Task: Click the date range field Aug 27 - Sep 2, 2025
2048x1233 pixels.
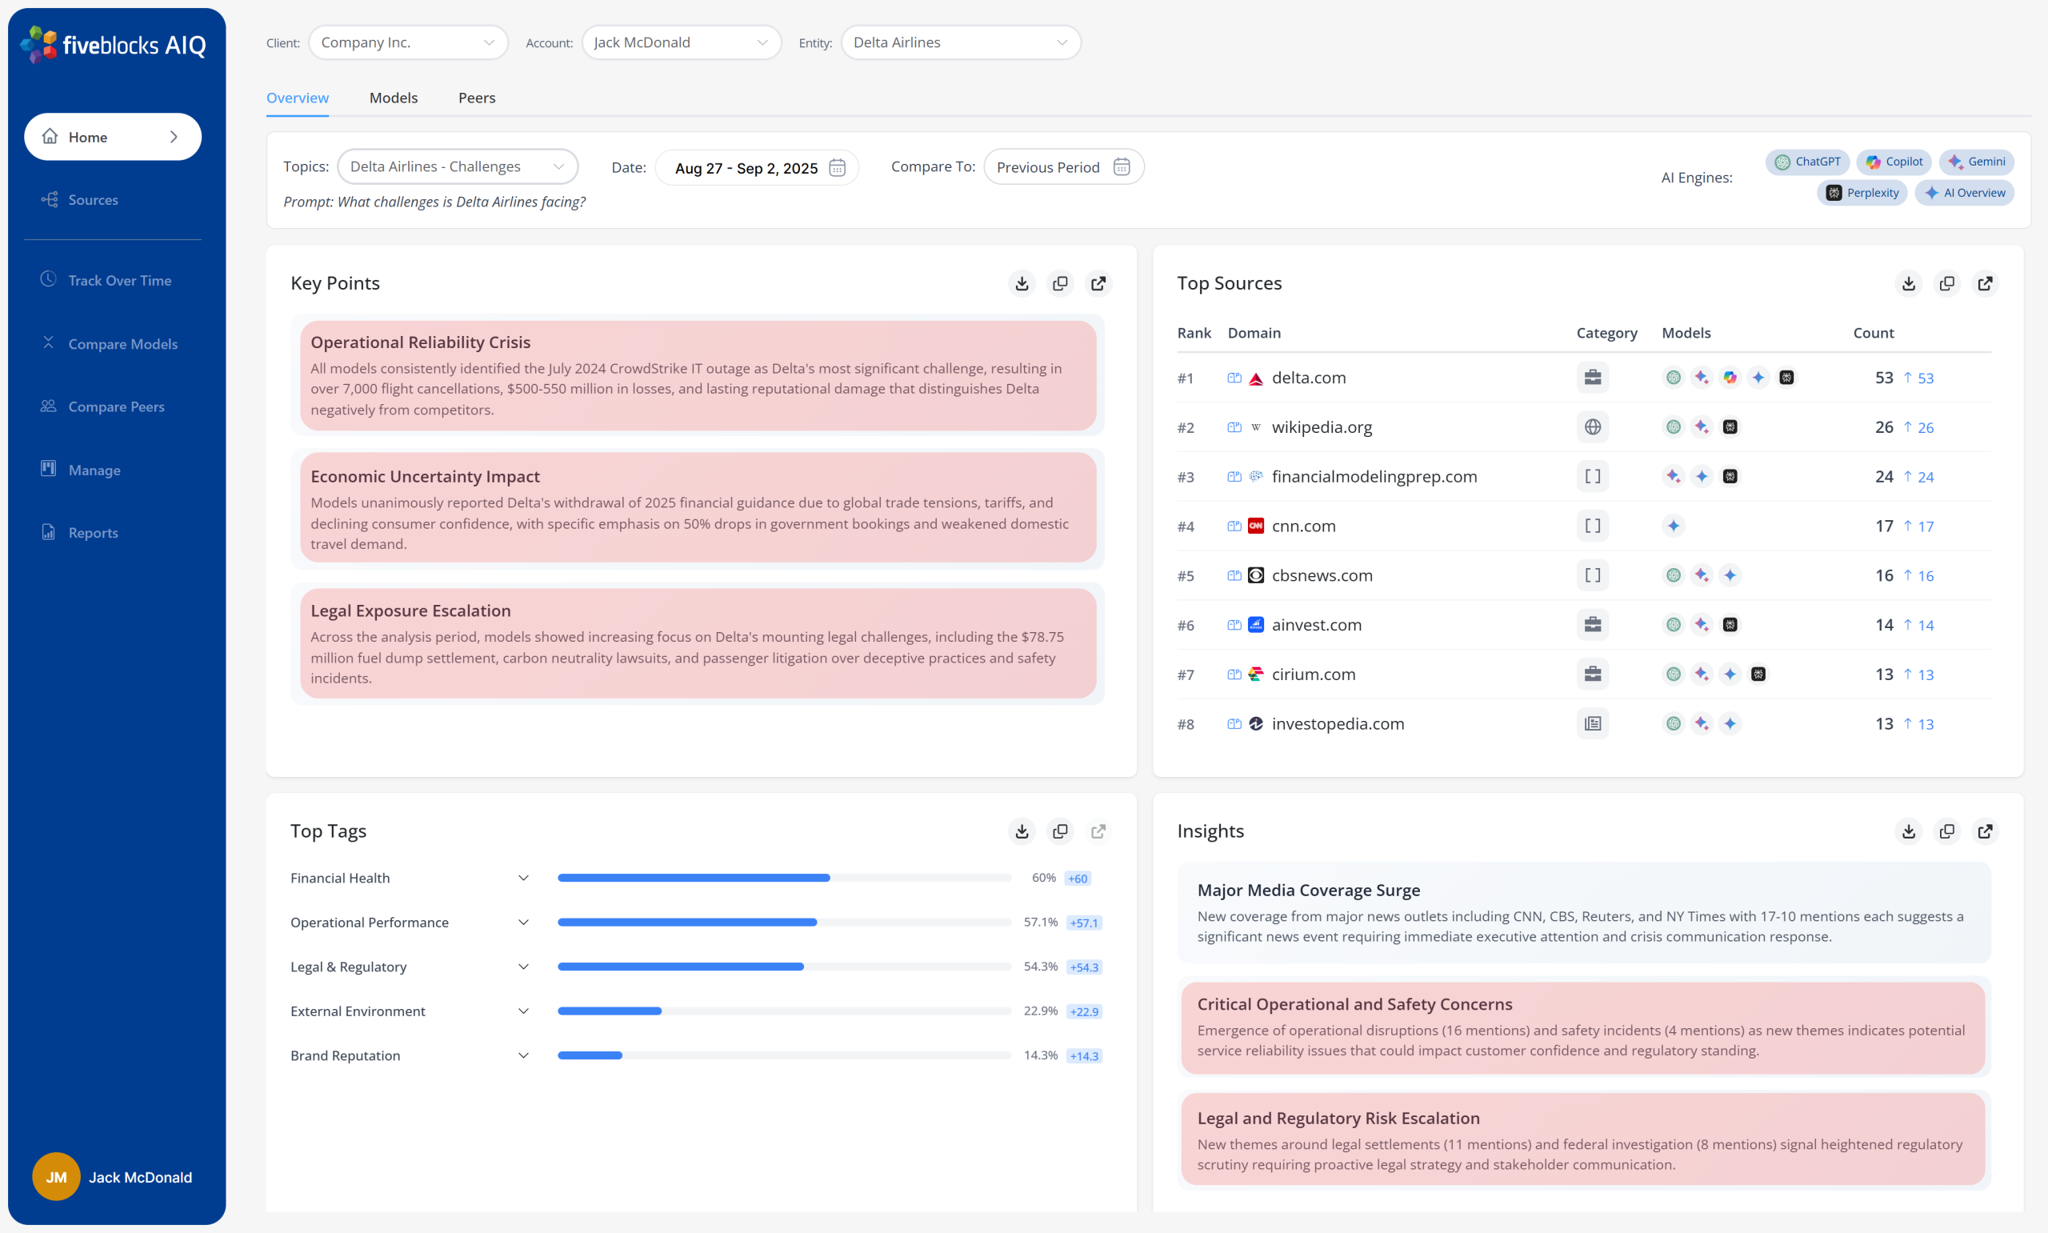Action: [757, 168]
